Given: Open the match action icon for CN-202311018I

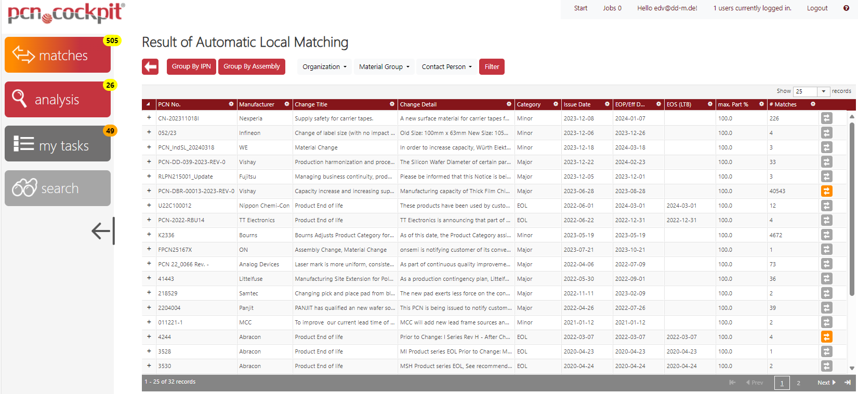Looking at the screenshot, I should (x=826, y=118).
